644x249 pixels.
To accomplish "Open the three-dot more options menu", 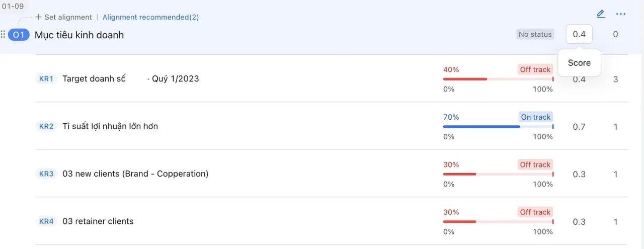I will [x=621, y=14].
